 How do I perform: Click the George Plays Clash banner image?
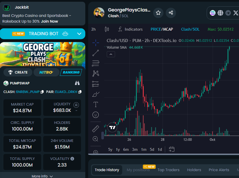pos(43,54)
